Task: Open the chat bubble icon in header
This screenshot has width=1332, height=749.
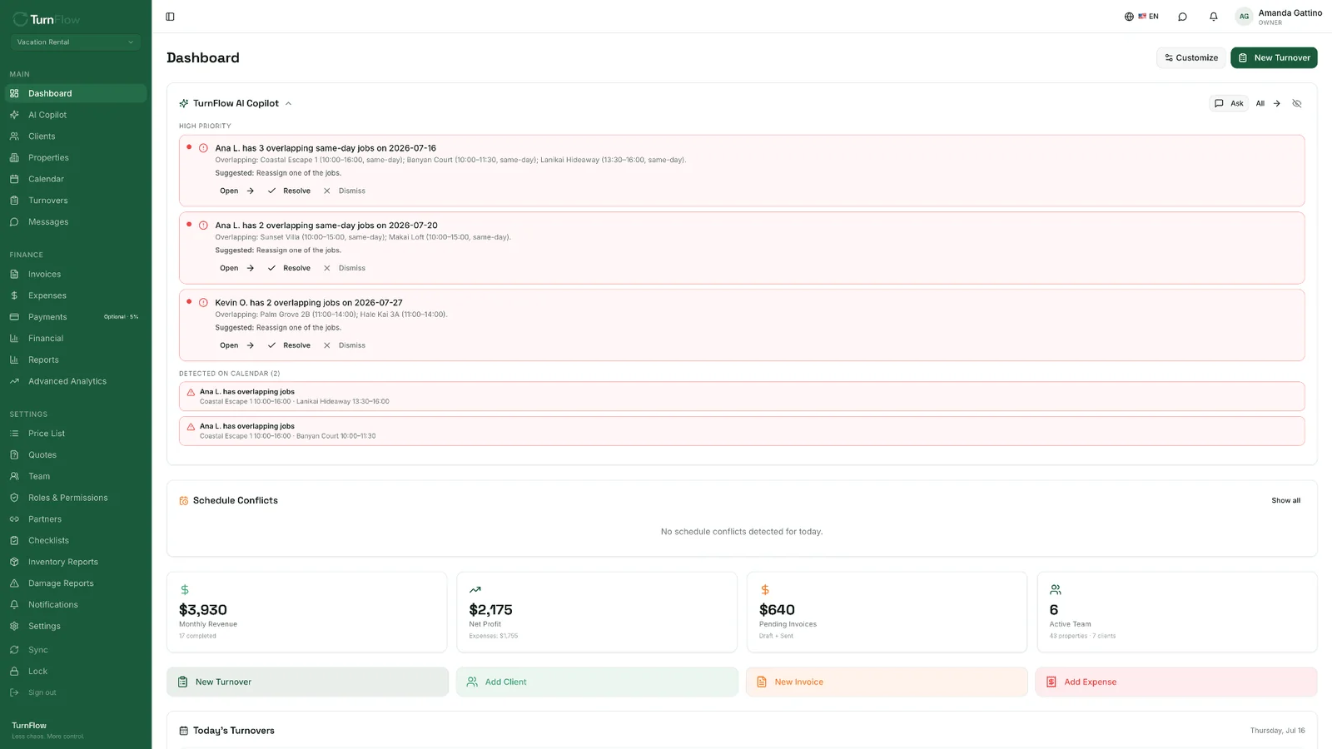Action: point(1182,17)
